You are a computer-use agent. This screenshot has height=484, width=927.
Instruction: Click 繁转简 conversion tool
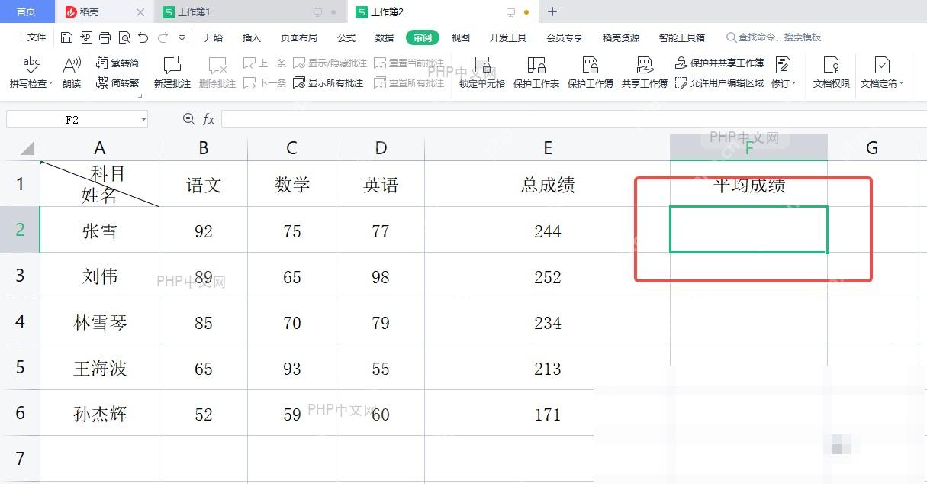coord(117,63)
